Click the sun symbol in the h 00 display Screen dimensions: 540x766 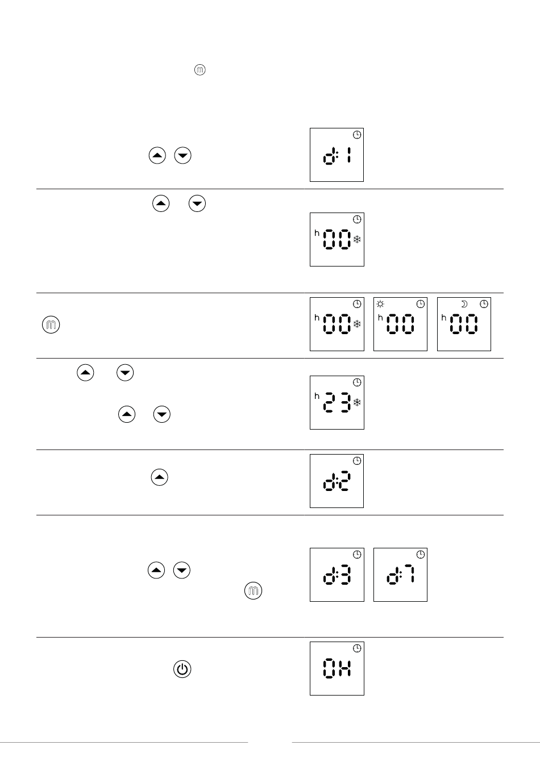tap(380, 304)
